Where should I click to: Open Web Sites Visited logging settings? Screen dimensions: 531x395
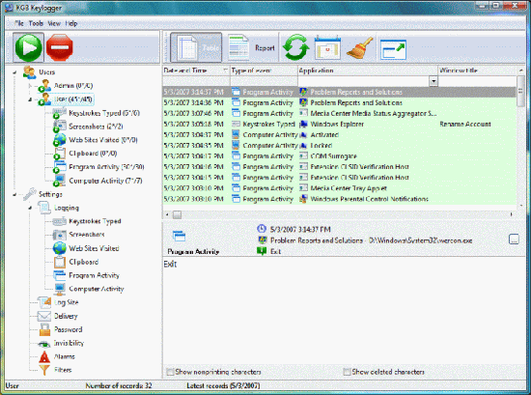coord(94,248)
